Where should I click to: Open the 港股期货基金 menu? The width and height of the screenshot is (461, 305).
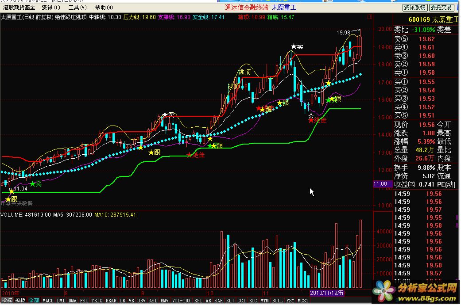pos(19,8)
